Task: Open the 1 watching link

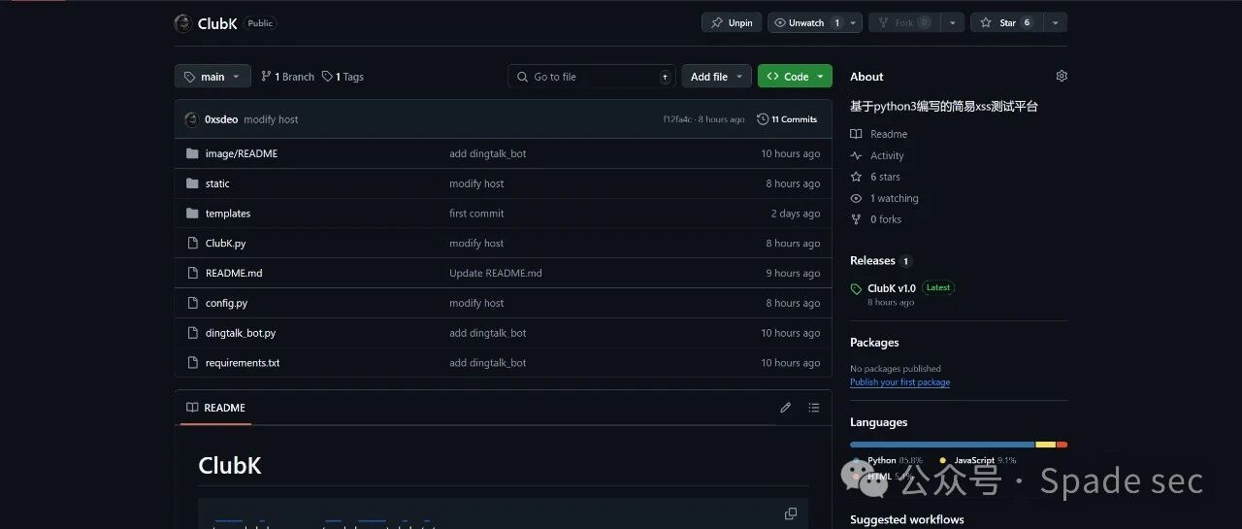Action: pos(884,198)
